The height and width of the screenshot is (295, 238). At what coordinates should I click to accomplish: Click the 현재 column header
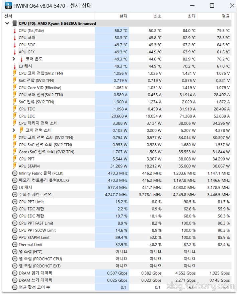tap(112, 16)
